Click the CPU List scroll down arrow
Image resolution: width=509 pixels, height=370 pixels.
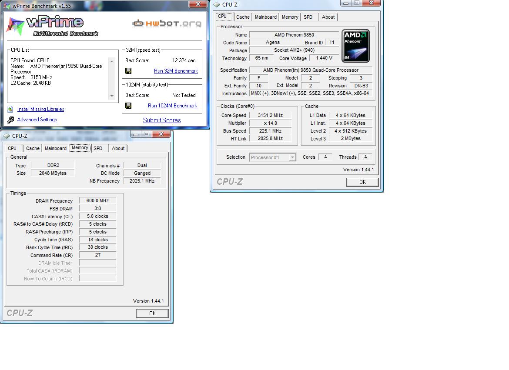(x=112, y=96)
